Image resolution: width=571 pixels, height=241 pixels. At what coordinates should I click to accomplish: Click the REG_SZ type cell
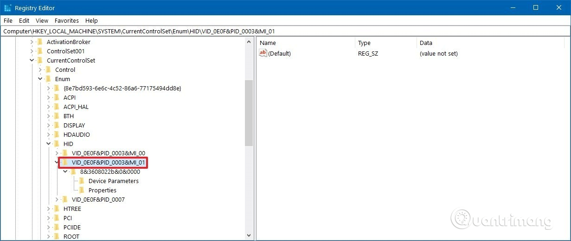tap(369, 53)
